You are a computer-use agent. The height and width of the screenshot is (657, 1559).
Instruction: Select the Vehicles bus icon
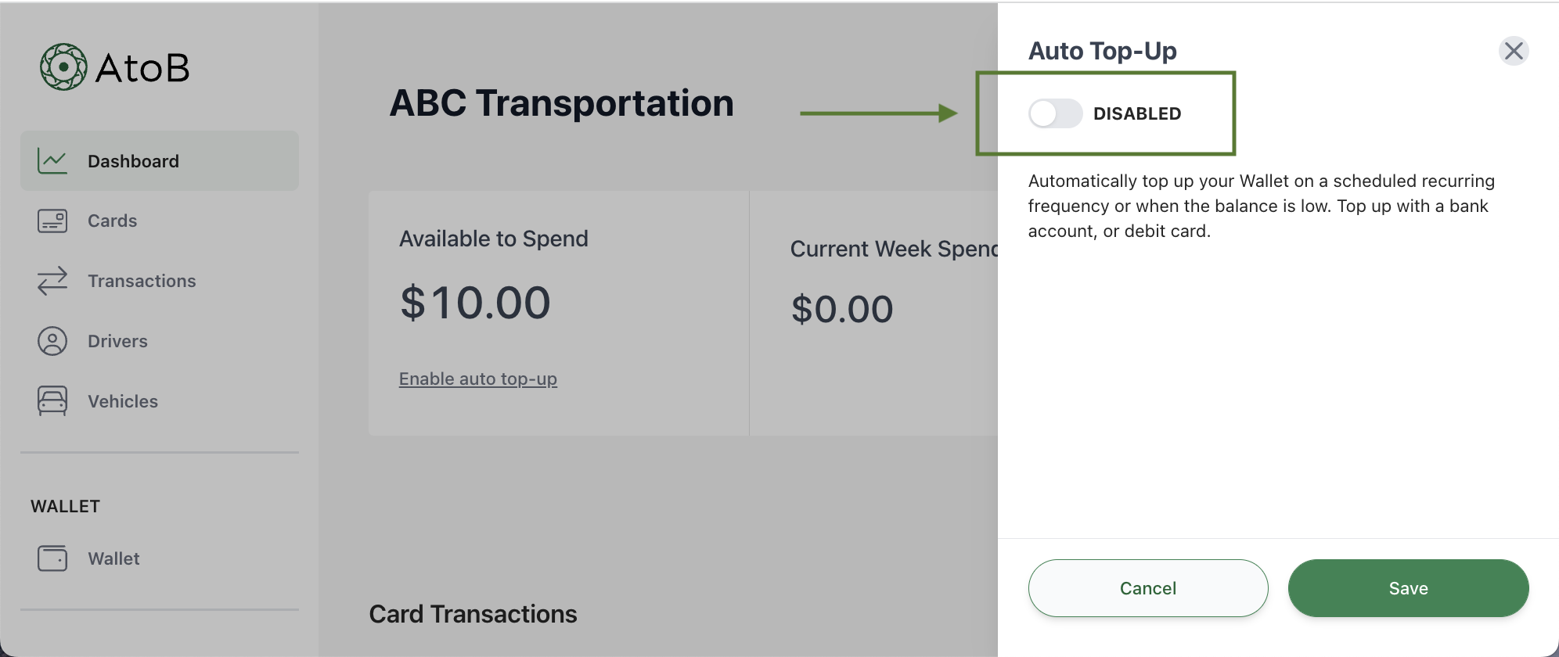52,401
